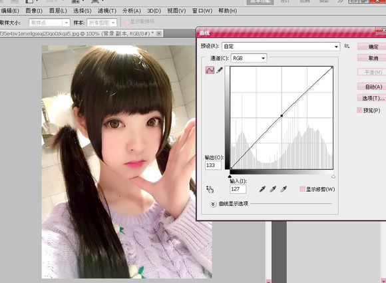386x283 pixels.
Task: Expand the 曲线显示选项 curve display options
Action: click(x=213, y=204)
